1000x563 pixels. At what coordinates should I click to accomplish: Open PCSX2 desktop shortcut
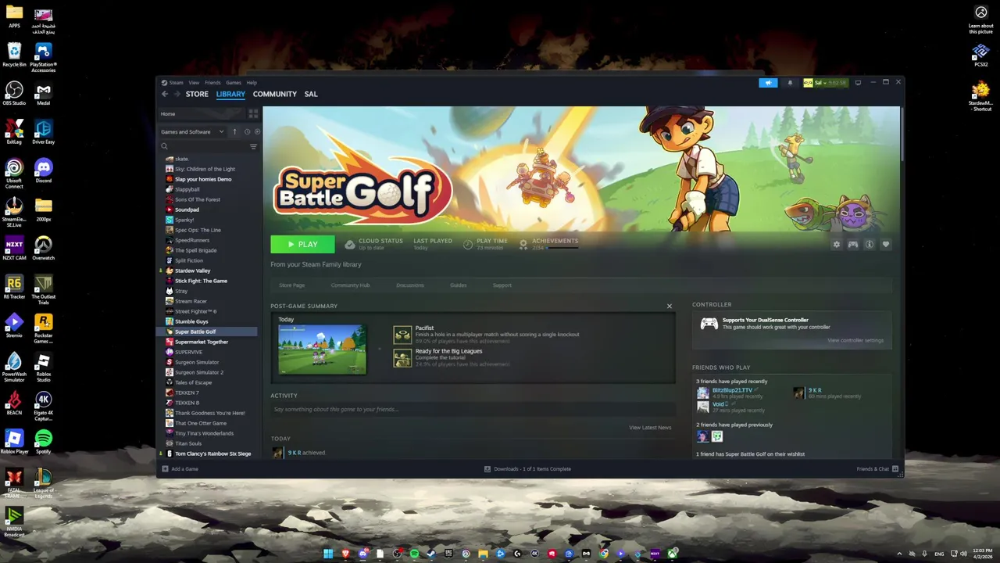tap(981, 55)
